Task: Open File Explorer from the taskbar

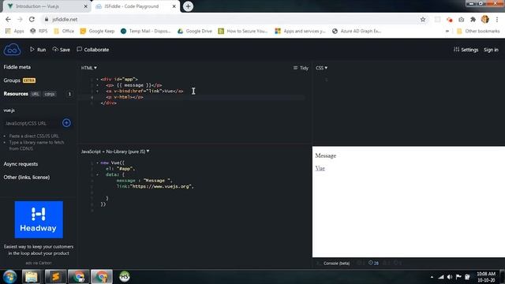Action: 32,277
